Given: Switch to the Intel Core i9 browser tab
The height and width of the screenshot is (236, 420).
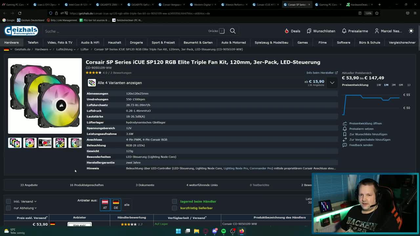Looking at the screenshot, I should tap(78, 5).
